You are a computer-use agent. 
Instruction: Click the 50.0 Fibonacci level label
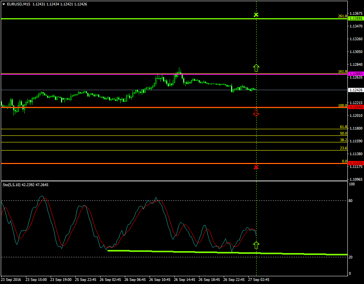[343, 133]
